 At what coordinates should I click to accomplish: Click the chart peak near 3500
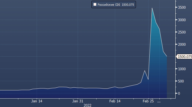pos(152,8)
